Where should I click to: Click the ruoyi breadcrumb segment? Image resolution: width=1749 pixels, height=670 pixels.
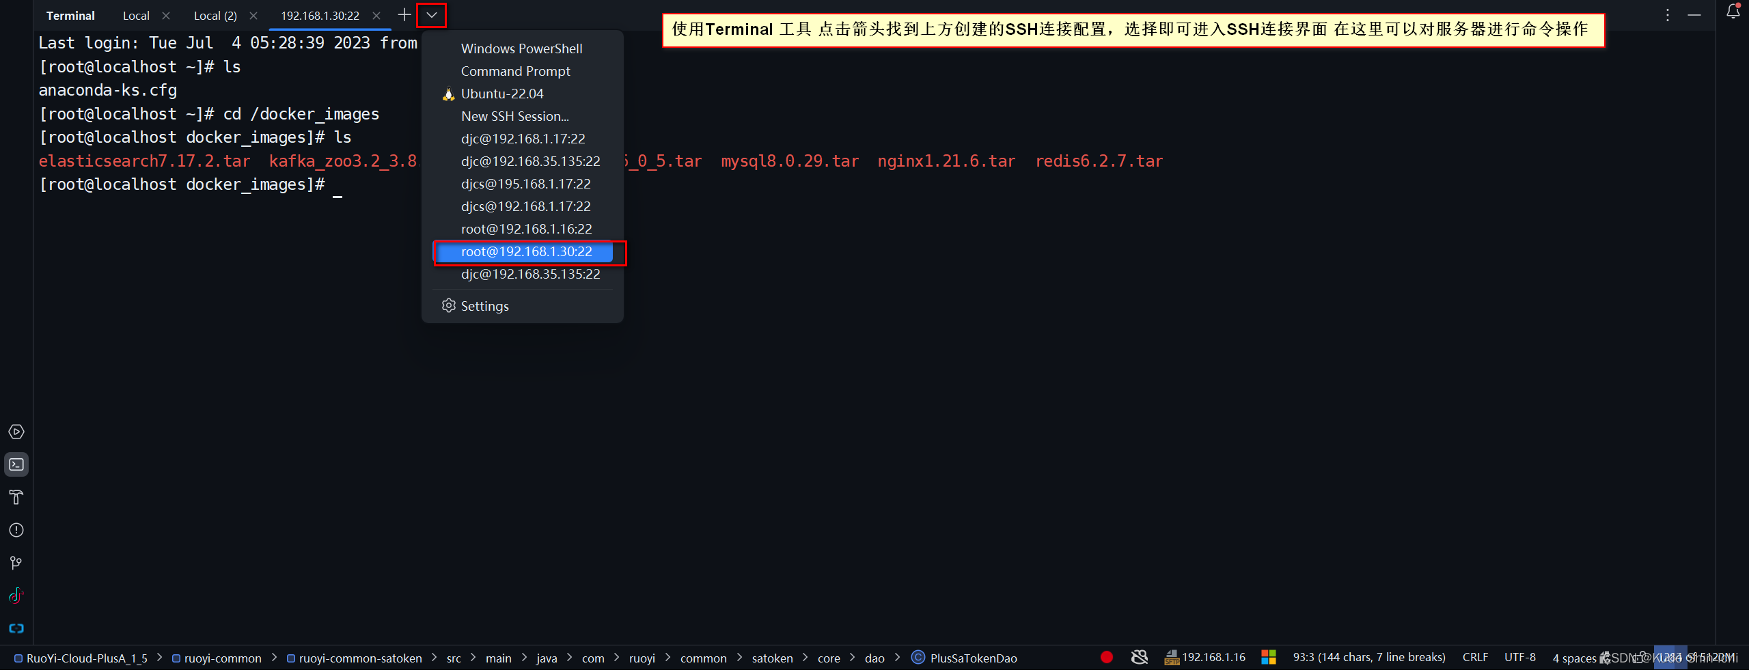(642, 658)
